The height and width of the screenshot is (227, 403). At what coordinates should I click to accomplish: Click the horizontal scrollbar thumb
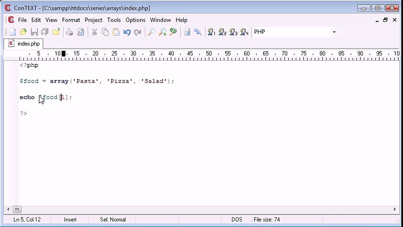17,209
